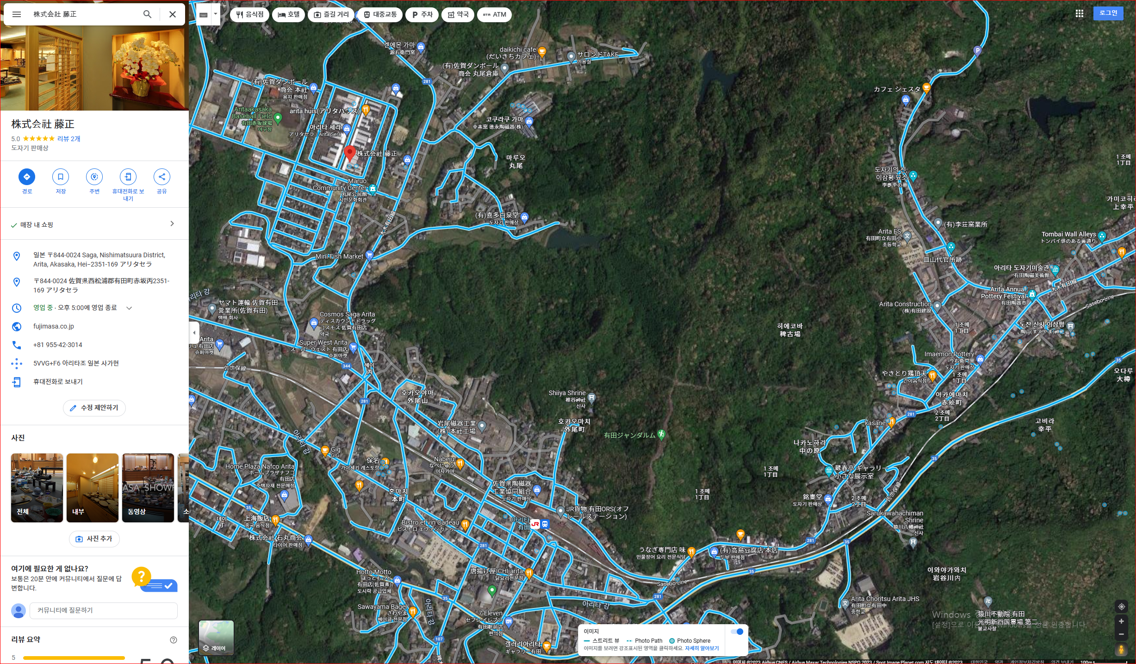1136x664 pixels.
Task: Click the Shiiya Shrine marker
Action: tap(591, 397)
